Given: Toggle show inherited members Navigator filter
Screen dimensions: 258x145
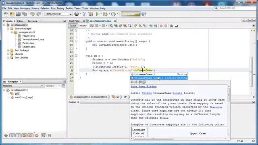Looking at the screenshot, I should (6, 135).
